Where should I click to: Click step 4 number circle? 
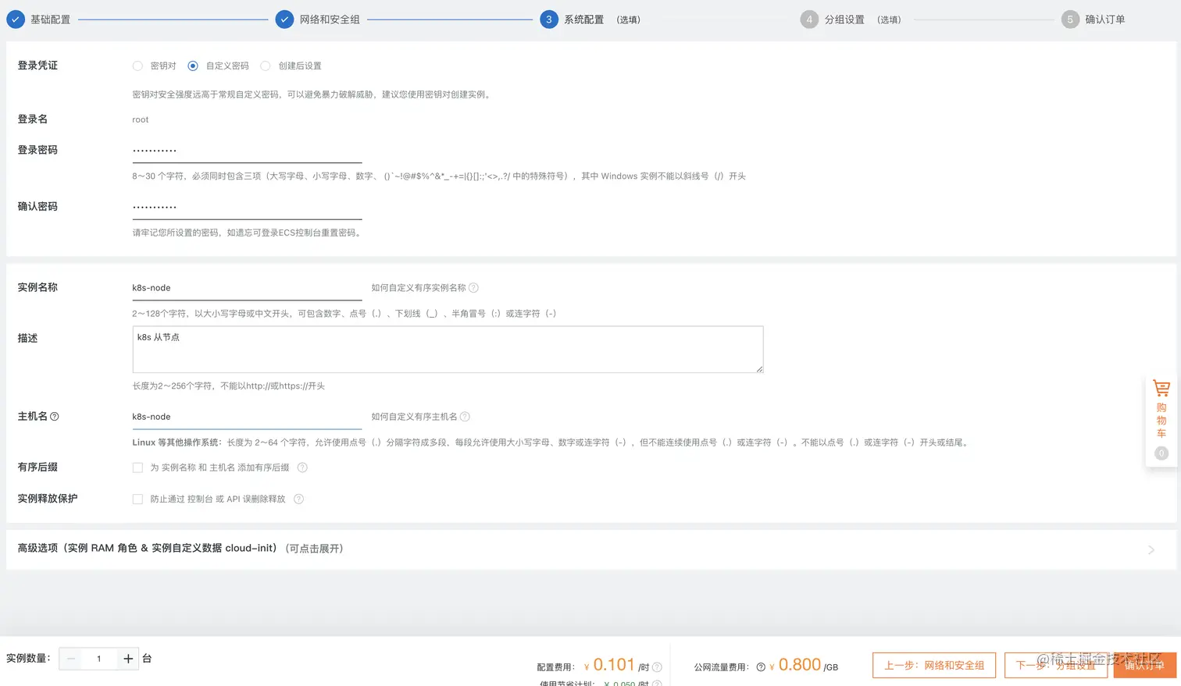click(x=809, y=20)
